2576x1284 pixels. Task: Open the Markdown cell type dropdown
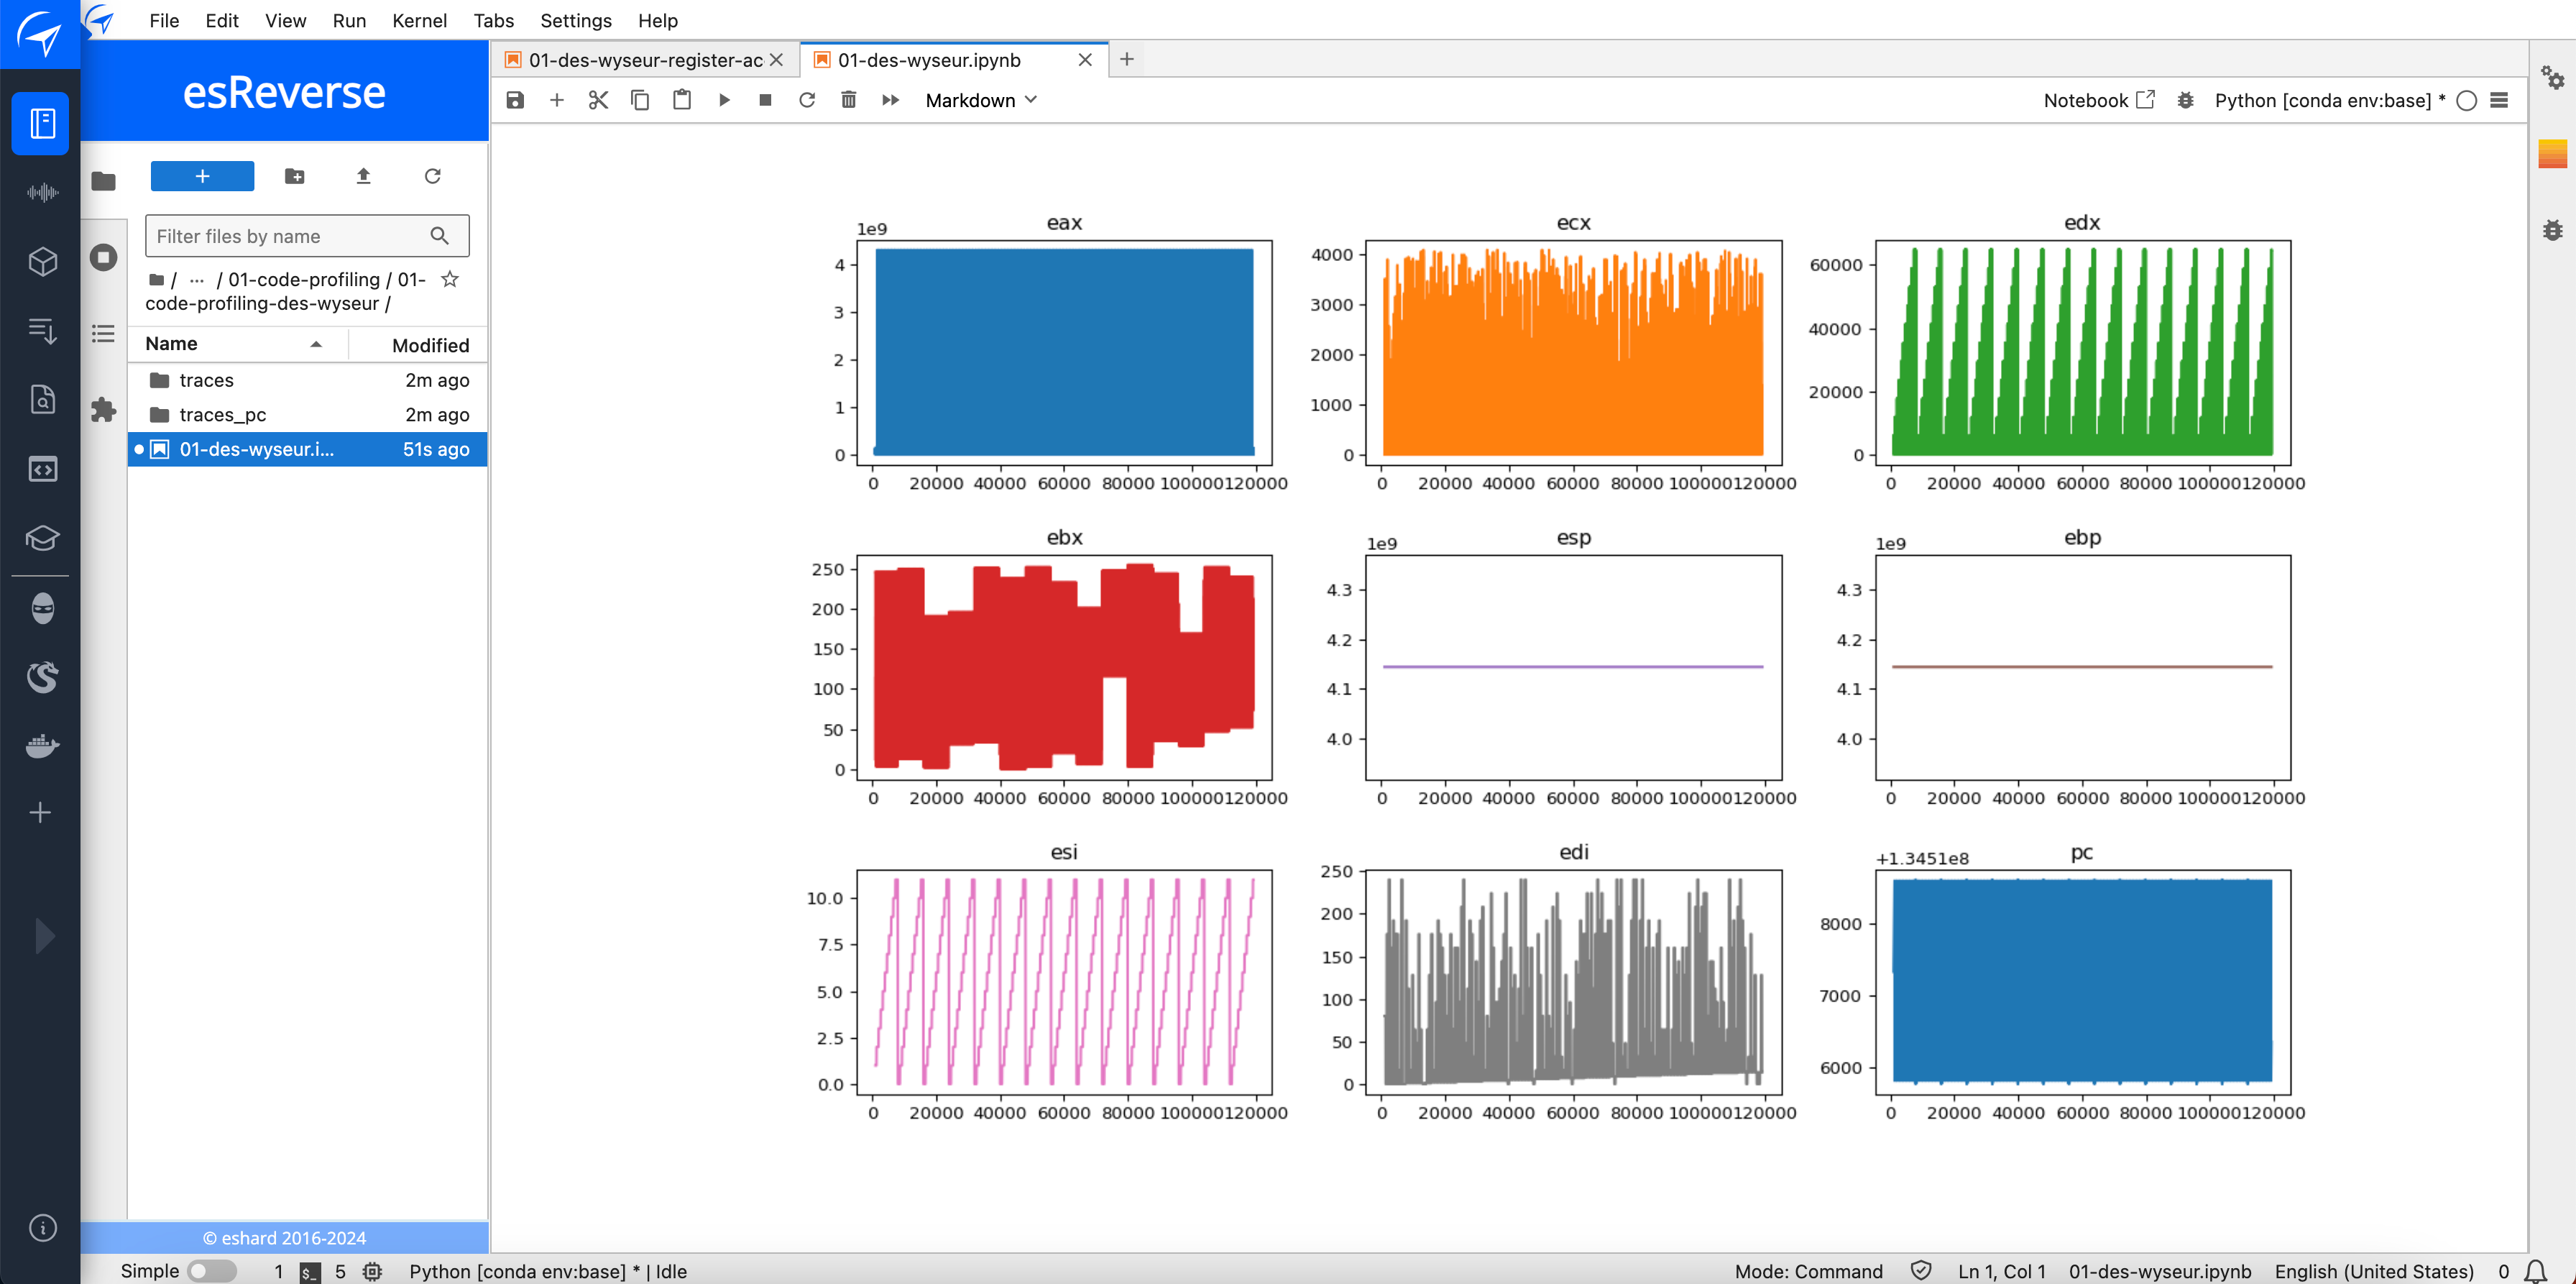[x=980, y=100]
